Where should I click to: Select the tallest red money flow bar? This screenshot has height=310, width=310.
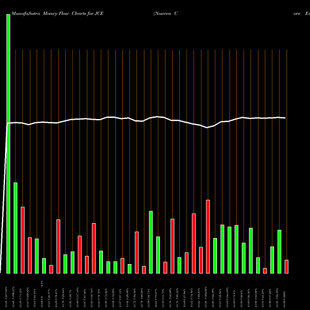(208, 237)
